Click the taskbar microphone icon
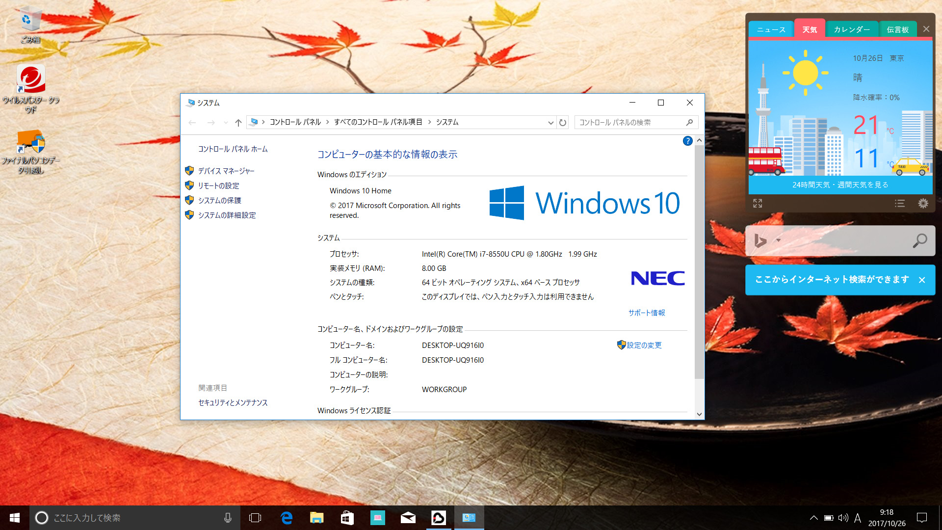Viewport: 942px width, 530px height. pyautogui.click(x=228, y=518)
